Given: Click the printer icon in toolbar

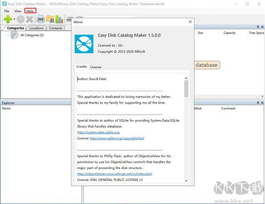Looking at the screenshot, I should tap(41, 19).
